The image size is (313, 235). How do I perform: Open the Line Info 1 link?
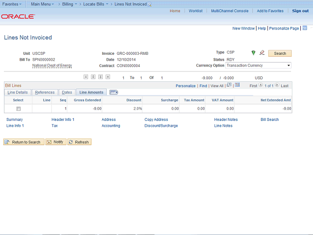coord(15,126)
